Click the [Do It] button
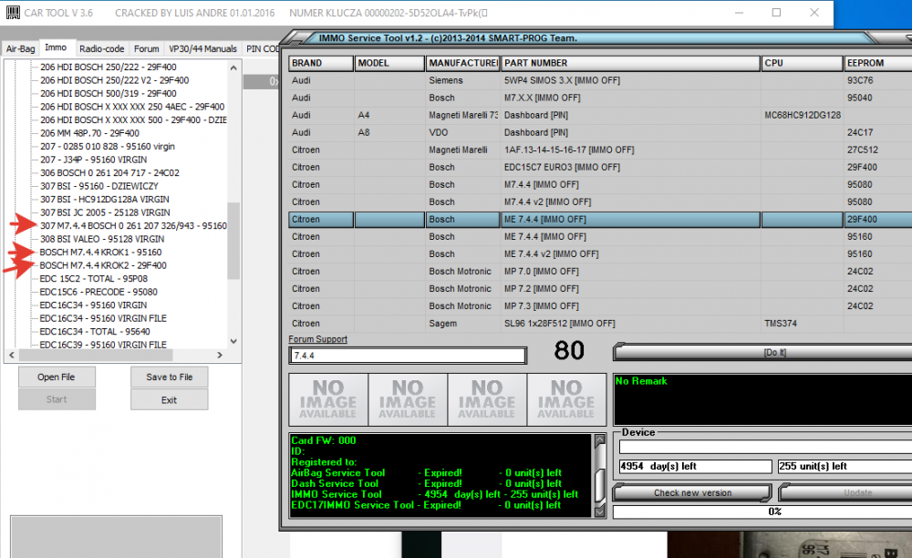Viewport: 912px width, 558px height. [x=763, y=352]
